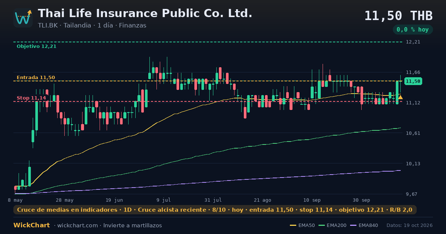Click the green 11,50 current price tag on axis
The height and width of the screenshot is (234, 446).
click(413, 81)
